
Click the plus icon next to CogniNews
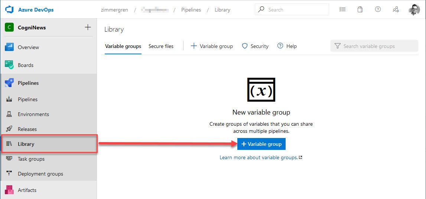[x=88, y=27]
